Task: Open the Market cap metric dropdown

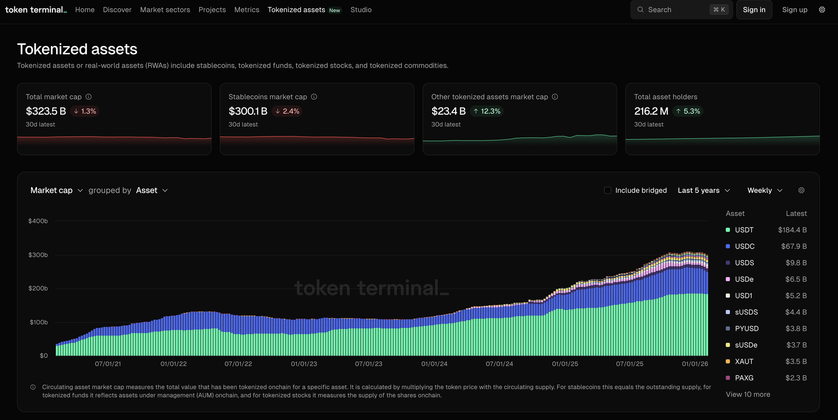Action: point(57,190)
